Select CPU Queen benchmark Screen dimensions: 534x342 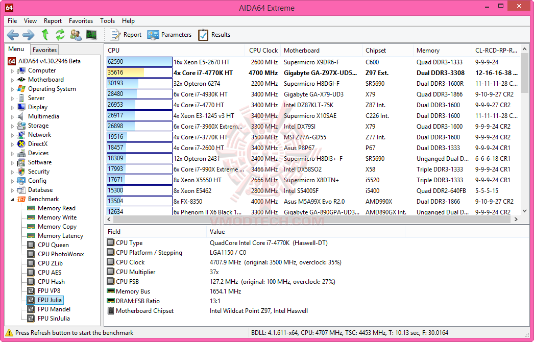(x=53, y=245)
